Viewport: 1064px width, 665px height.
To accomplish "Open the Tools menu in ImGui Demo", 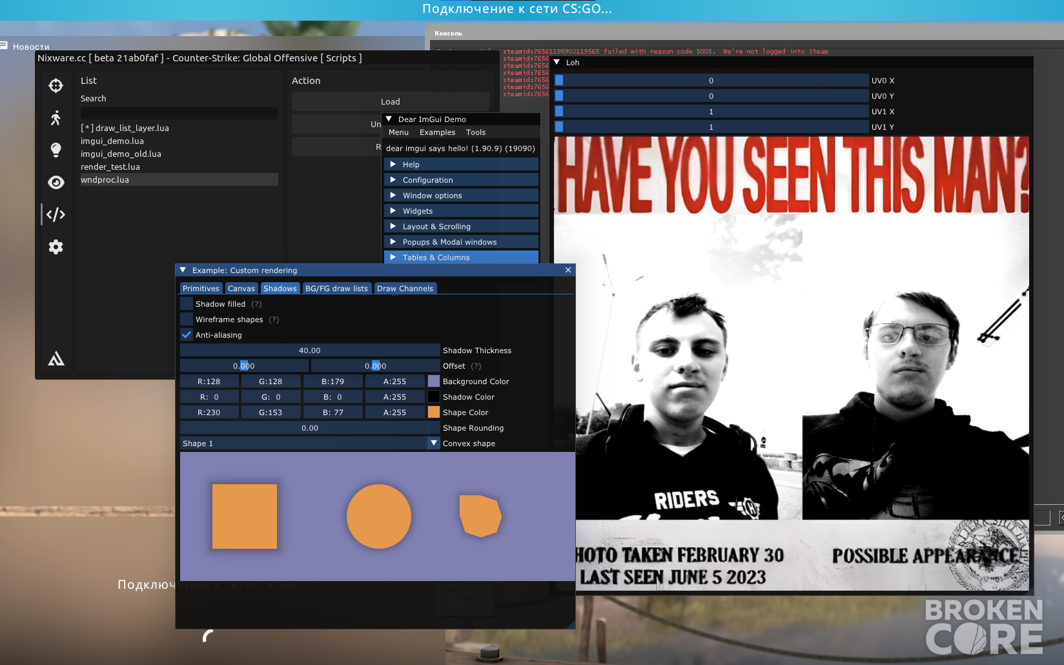I will coord(476,132).
